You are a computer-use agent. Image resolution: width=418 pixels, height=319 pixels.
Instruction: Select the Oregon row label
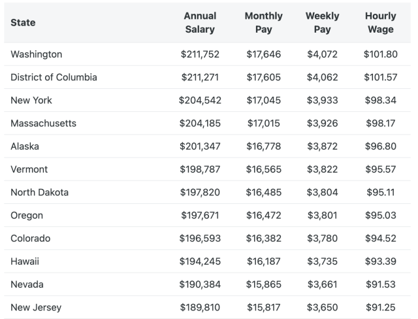27,215
